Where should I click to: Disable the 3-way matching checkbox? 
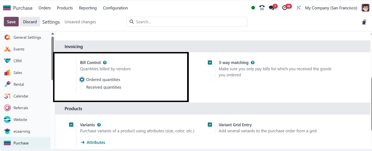point(210,63)
